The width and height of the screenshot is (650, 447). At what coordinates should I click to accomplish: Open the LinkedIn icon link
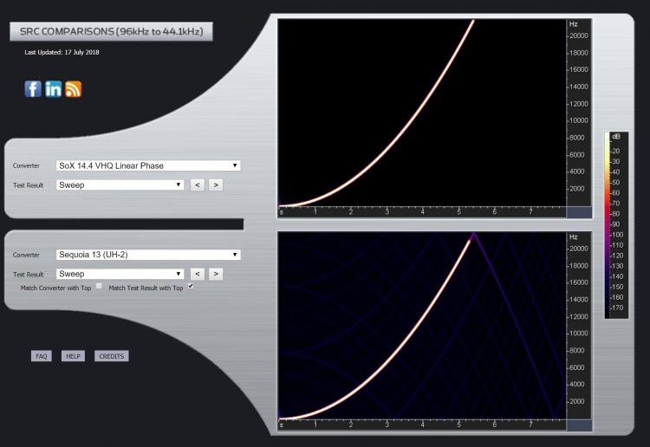coord(53,88)
